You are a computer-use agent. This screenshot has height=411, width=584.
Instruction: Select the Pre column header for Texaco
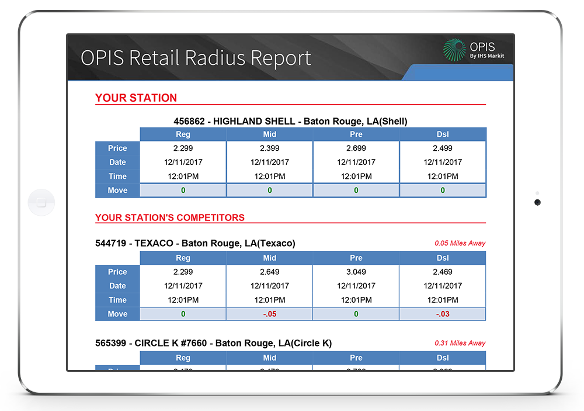tap(356, 258)
